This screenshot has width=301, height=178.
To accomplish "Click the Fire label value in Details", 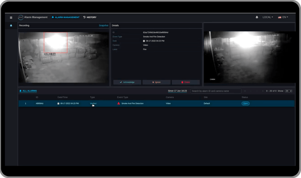I will click(145, 49).
